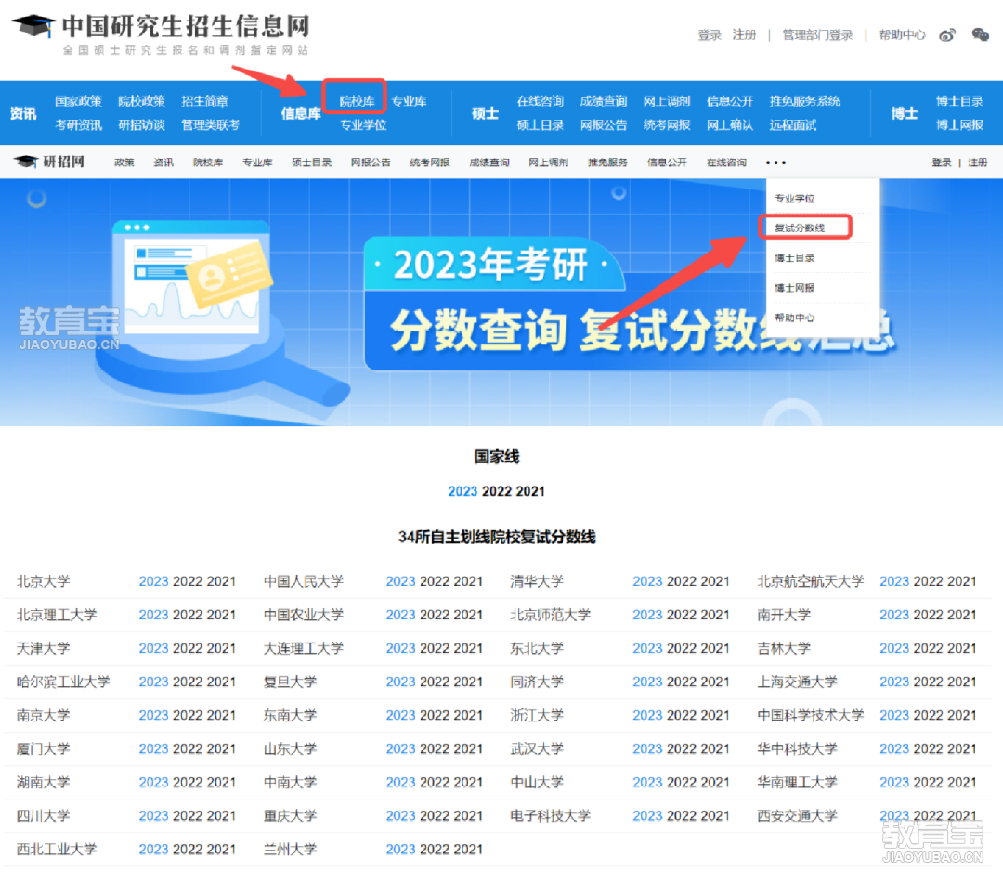Open 博士网报 in blue navigation
The height and width of the screenshot is (884, 1003).
click(x=959, y=124)
